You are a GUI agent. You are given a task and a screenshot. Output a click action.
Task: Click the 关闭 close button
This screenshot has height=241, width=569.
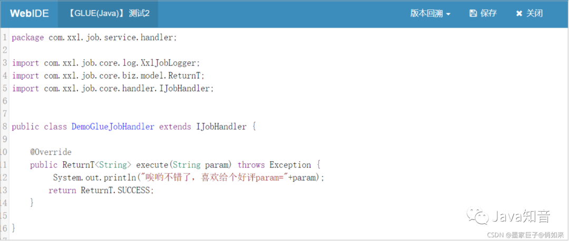pyautogui.click(x=529, y=14)
